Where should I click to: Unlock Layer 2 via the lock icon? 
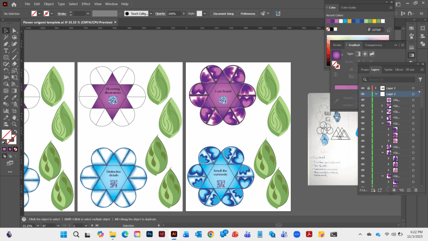pos(368,88)
